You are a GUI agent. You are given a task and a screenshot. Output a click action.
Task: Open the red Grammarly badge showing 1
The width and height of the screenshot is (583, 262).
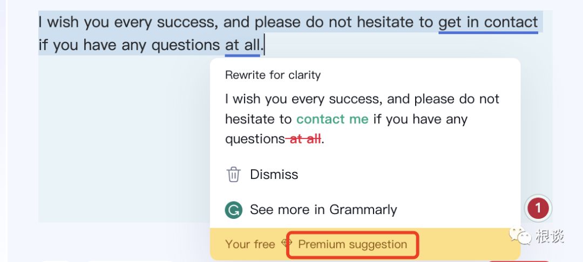click(538, 208)
